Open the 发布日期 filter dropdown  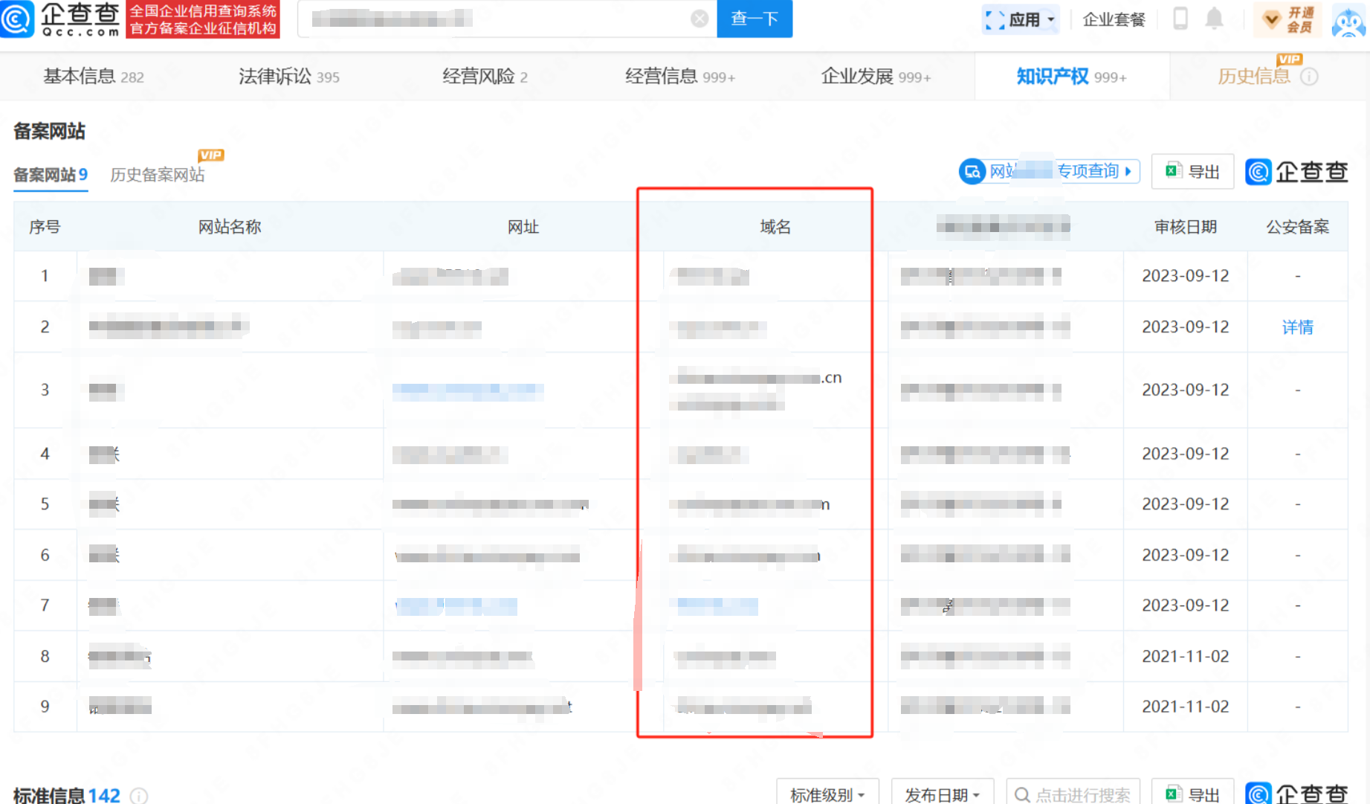point(943,792)
